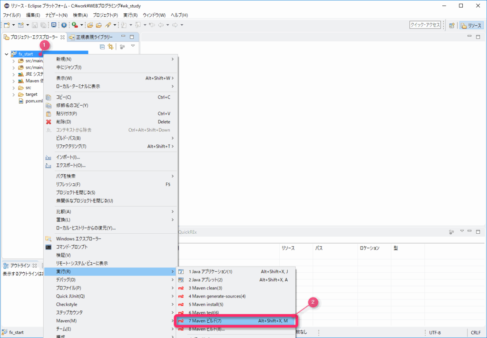Expand the target folder node

tap(14, 95)
